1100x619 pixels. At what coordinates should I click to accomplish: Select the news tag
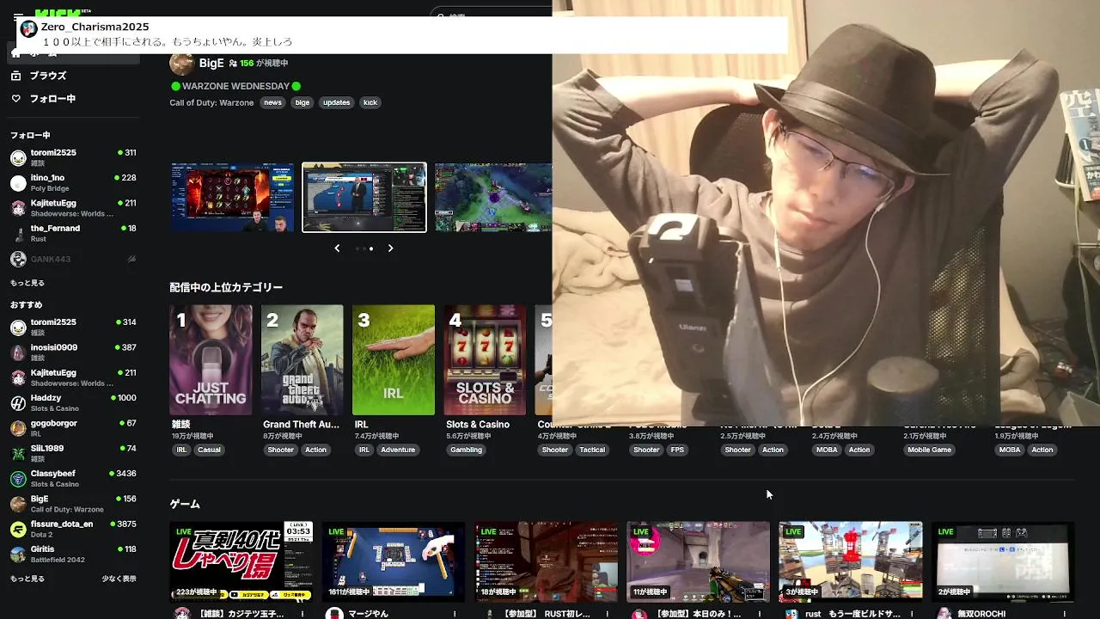coord(272,102)
